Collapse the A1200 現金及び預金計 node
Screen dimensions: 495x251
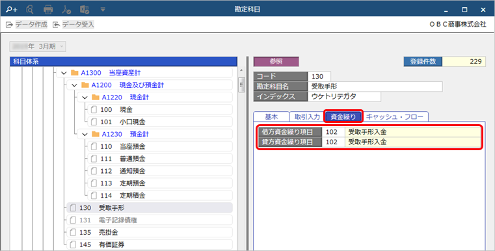coord(74,85)
